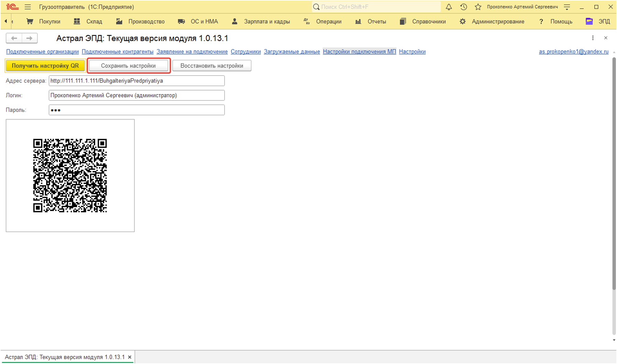Click the purple ЭПД folder icon
The width and height of the screenshot is (617, 364).
pos(589,21)
